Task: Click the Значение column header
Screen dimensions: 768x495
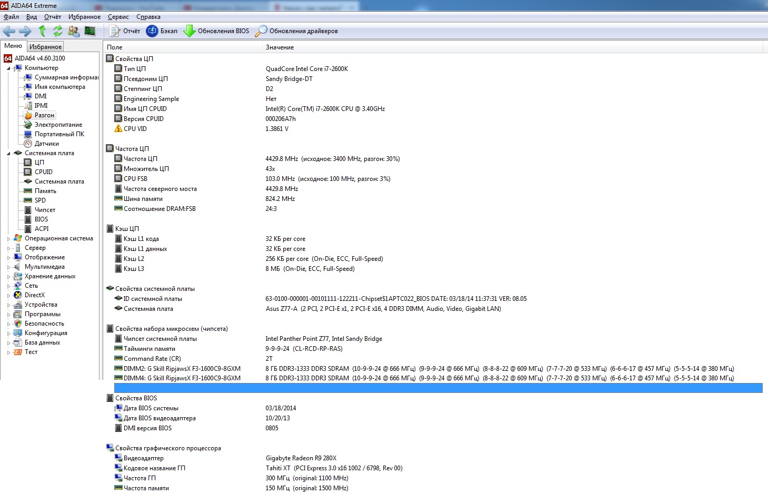Action: pyautogui.click(x=512, y=47)
